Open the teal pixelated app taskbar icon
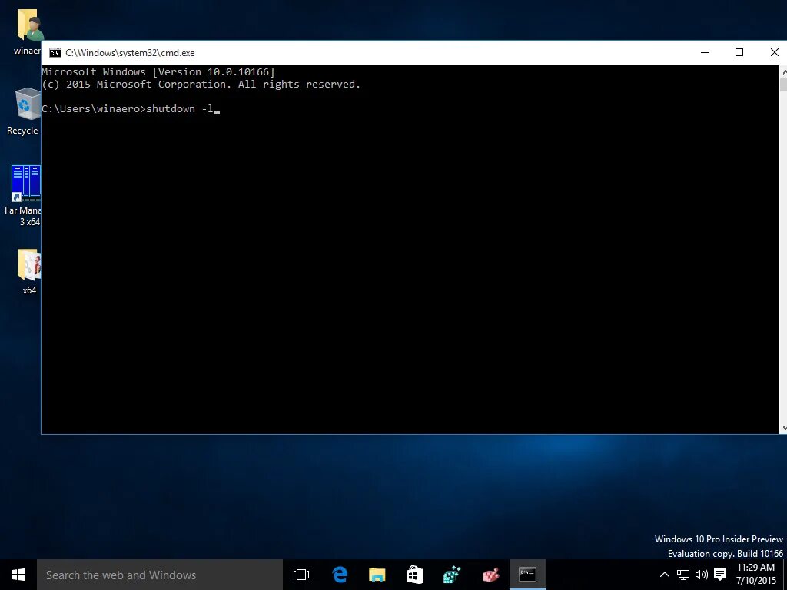 [x=452, y=575]
